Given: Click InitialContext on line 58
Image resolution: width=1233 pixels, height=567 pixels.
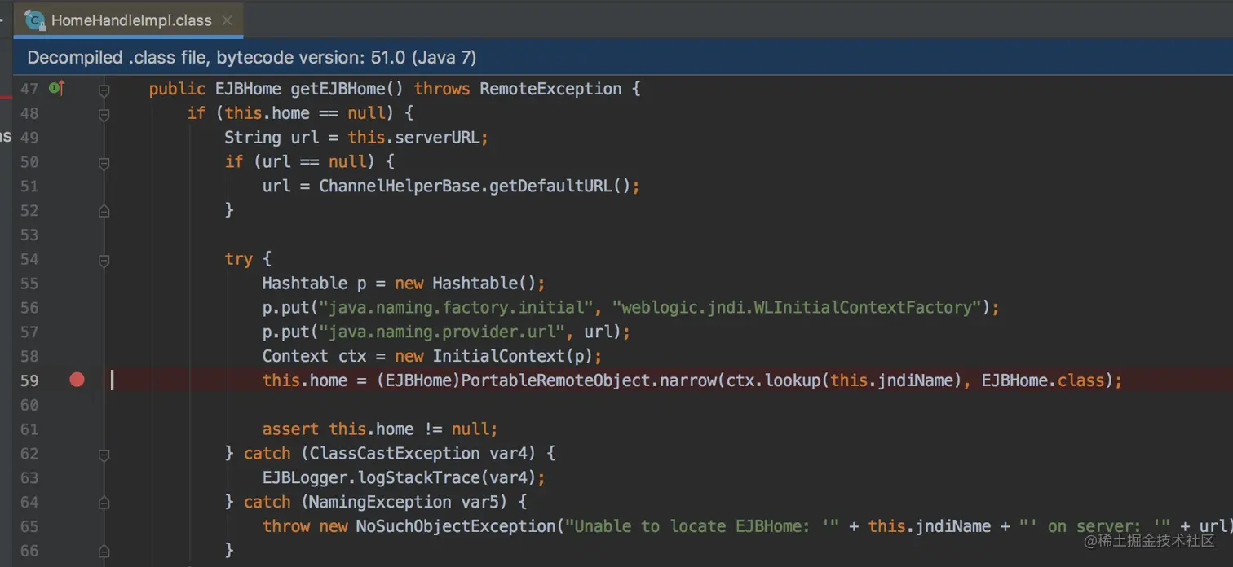Looking at the screenshot, I should click(498, 356).
